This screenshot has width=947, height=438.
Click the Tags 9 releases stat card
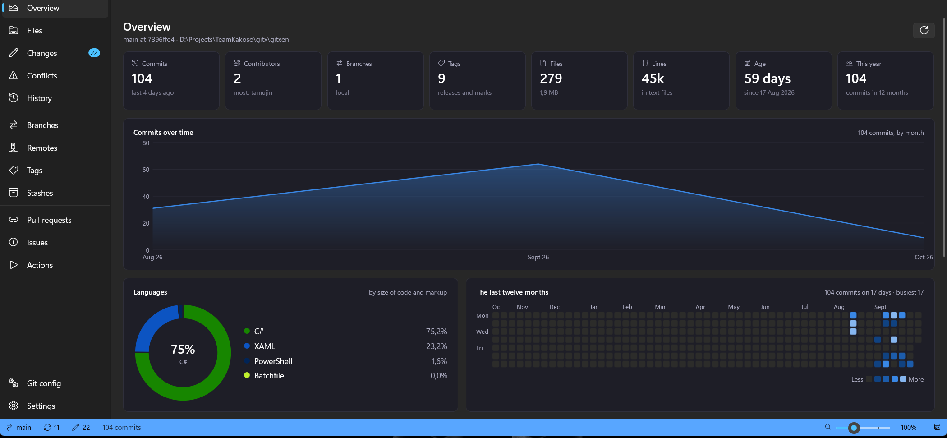478,81
